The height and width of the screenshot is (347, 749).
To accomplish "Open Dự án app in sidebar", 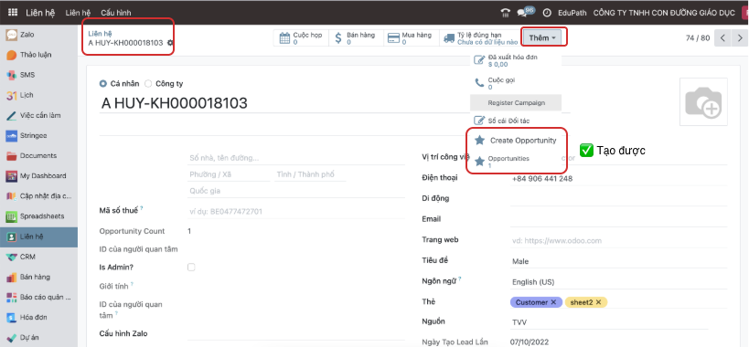I will tap(38, 338).
